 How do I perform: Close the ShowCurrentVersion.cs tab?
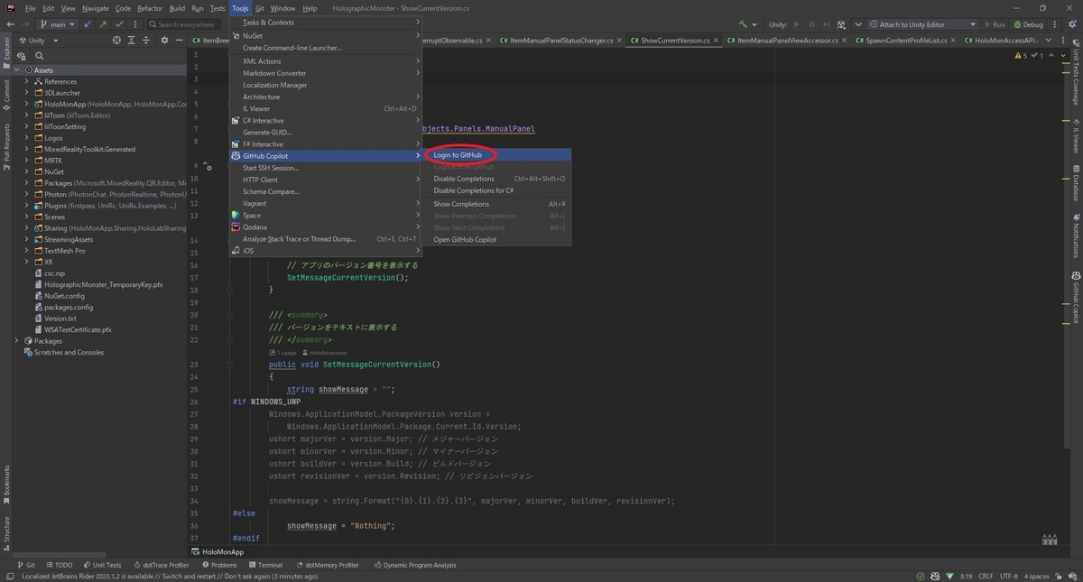(714, 41)
